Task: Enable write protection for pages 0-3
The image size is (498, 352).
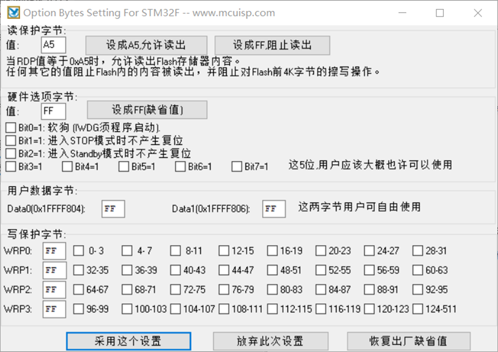Action: pos(78,251)
